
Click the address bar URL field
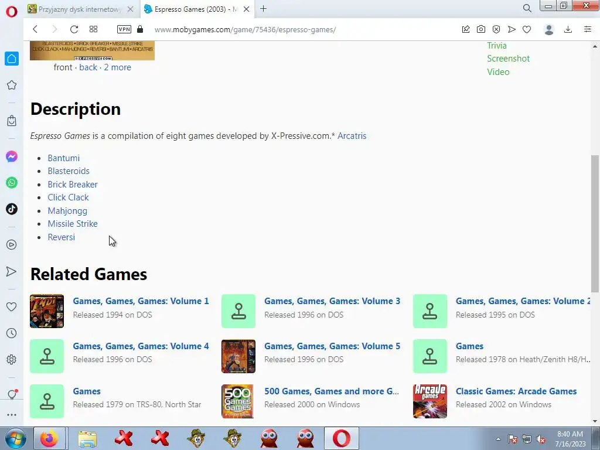click(245, 29)
